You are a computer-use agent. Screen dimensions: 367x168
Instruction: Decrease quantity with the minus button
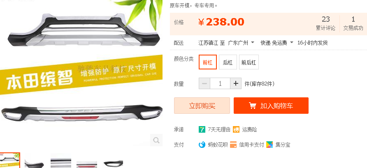(x=204, y=83)
